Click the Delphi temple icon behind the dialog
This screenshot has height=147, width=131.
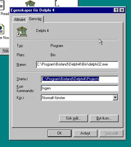point(30,3)
